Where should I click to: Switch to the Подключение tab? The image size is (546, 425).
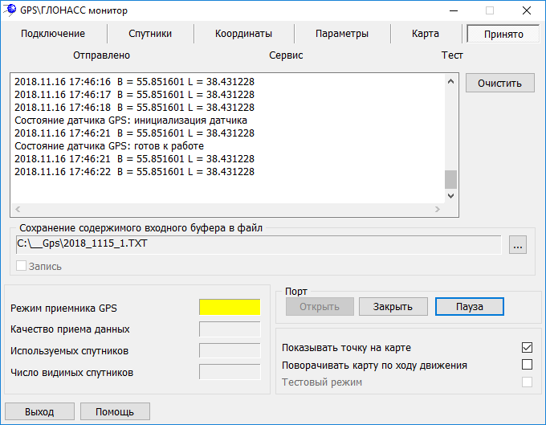click(x=53, y=34)
